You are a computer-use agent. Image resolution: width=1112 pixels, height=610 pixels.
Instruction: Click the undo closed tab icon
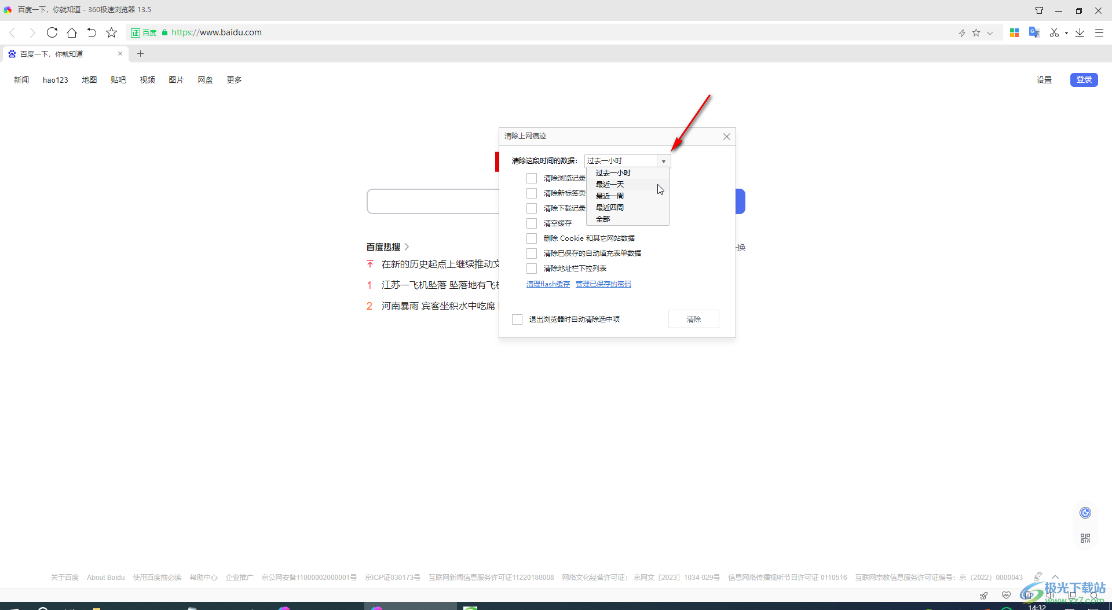(x=92, y=32)
